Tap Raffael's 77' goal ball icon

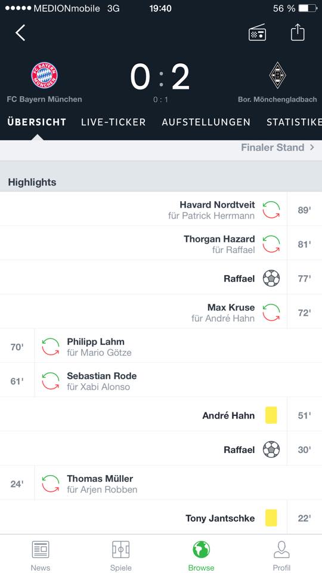tap(271, 279)
